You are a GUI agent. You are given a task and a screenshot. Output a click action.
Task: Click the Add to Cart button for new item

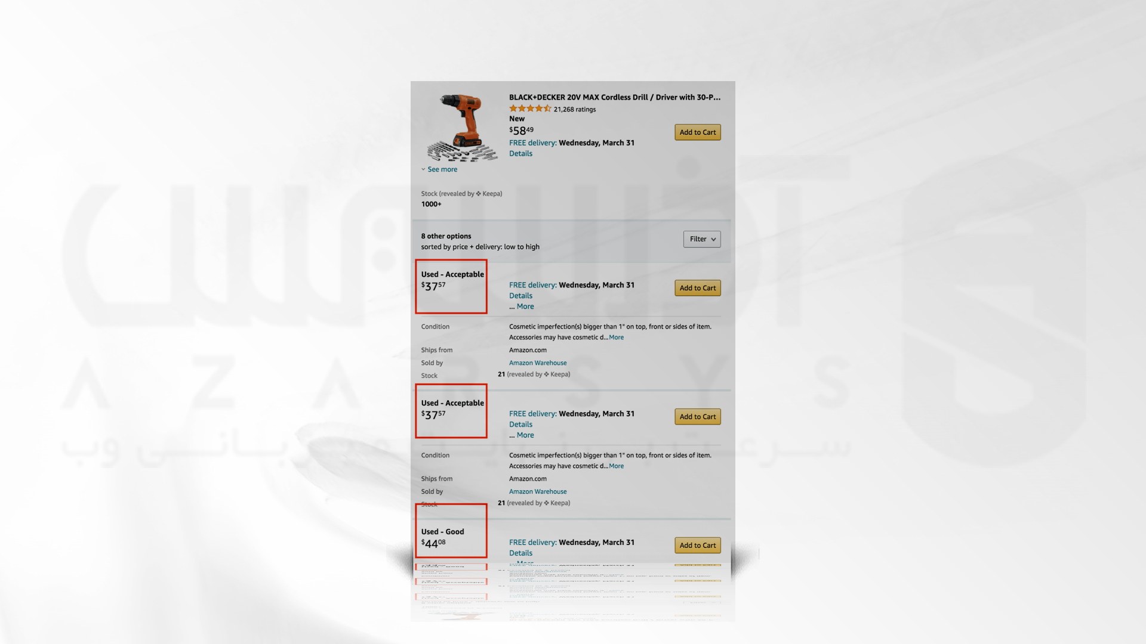point(697,131)
